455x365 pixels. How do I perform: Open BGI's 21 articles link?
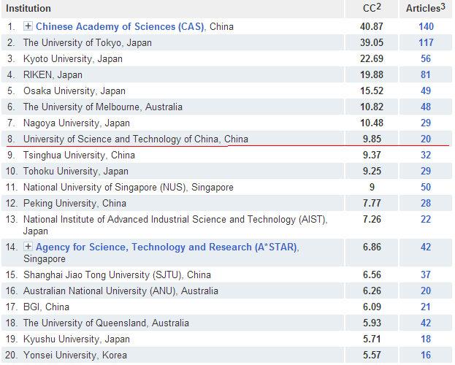(425, 307)
